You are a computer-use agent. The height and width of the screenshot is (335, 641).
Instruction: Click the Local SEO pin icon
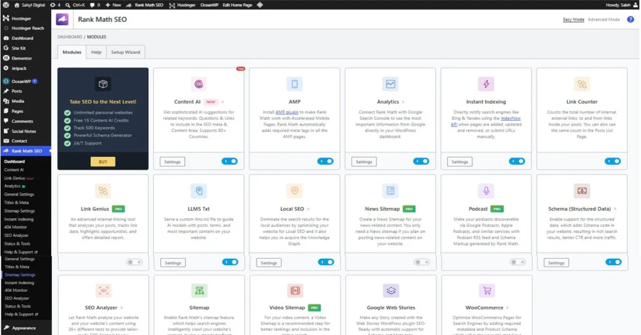294,191
